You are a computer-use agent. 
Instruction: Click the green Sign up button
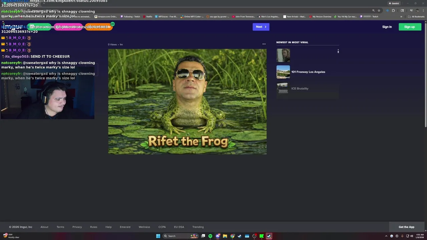(x=410, y=27)
